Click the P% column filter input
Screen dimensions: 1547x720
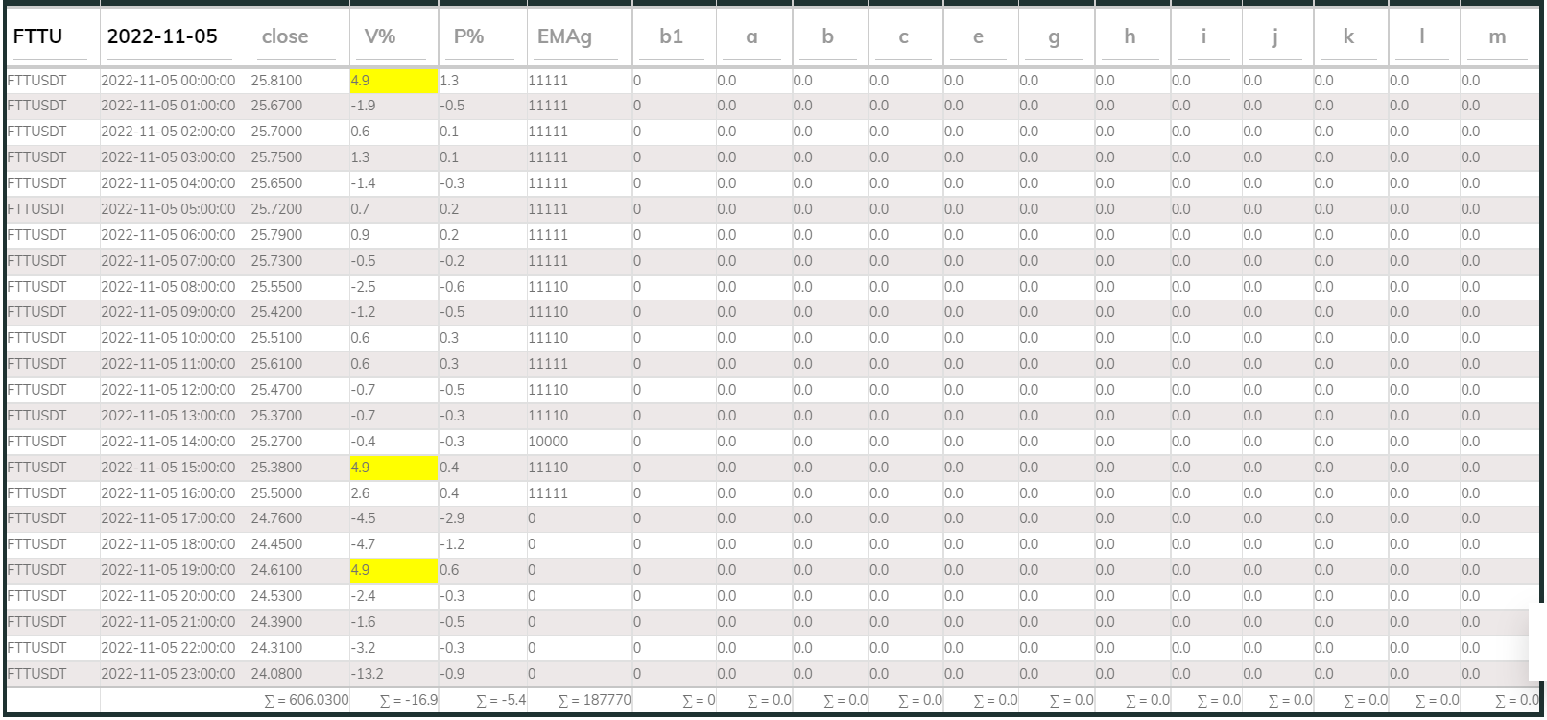pyautogui.click(x=482, y=37)
